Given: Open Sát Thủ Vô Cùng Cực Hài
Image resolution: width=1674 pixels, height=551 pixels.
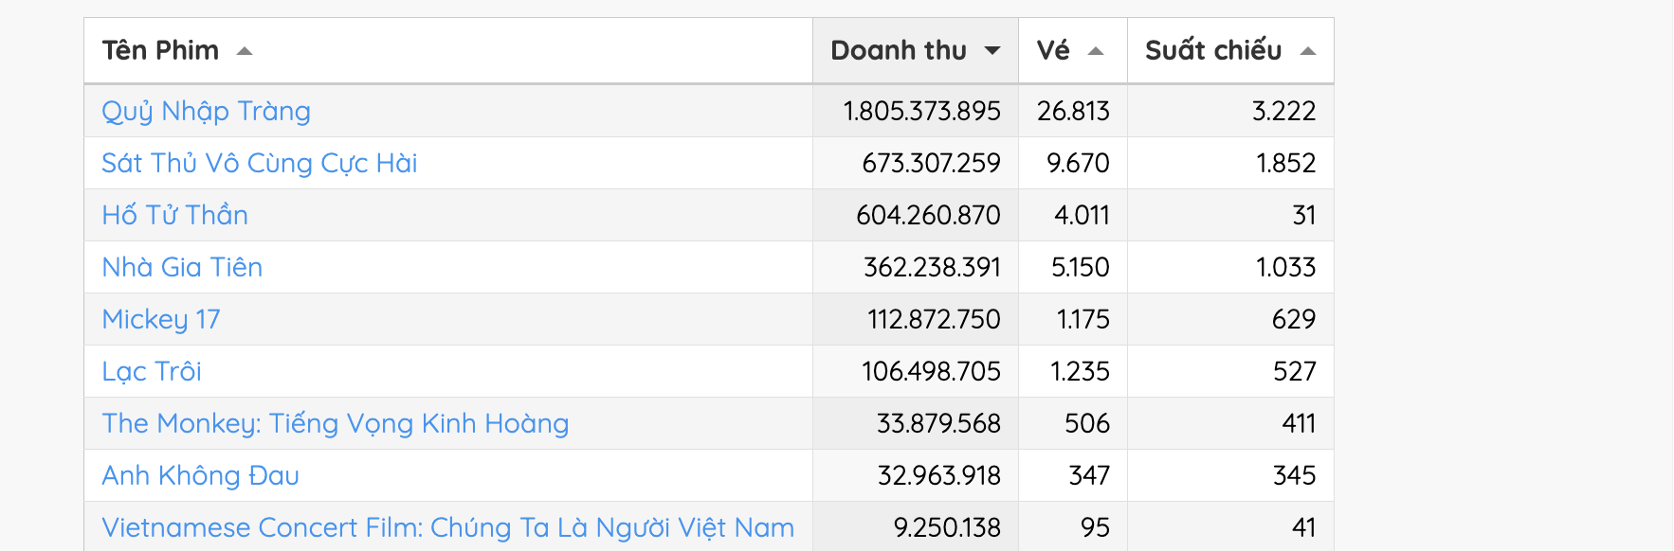Looking at the screenshot, I should pyautogui.click(x=259, y=164).
